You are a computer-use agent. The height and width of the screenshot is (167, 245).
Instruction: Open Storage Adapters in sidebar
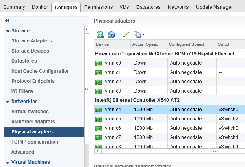(x=32, y=41)
